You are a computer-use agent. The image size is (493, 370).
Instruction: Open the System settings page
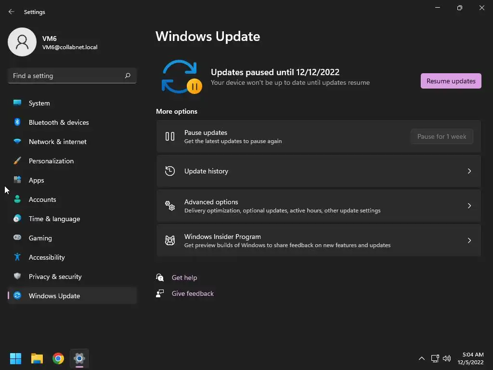pyautogui.click(x=72, y=103)
